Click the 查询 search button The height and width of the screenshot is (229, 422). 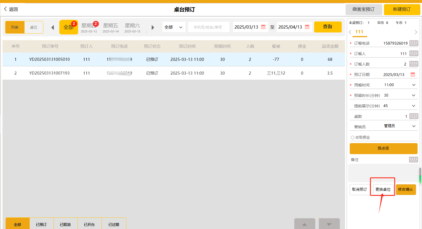328,27
